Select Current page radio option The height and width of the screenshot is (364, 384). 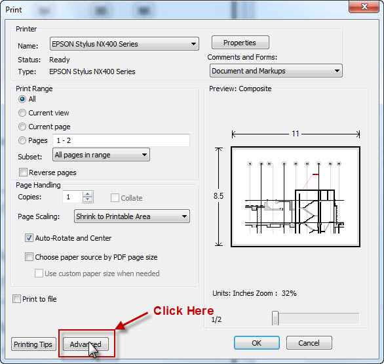tap(22, 127)
